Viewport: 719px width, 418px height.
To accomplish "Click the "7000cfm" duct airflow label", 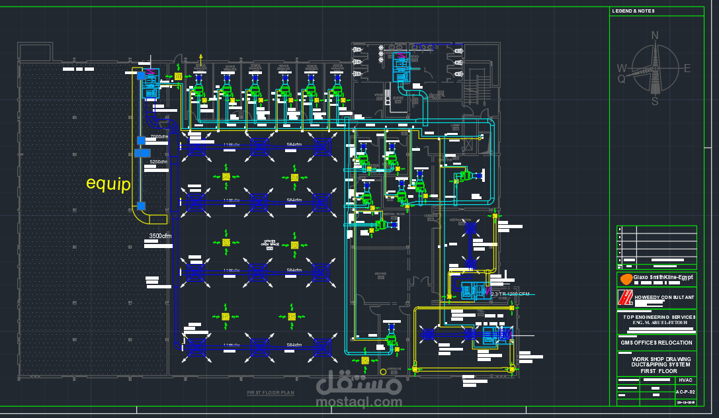I will [x=159, y=137].
